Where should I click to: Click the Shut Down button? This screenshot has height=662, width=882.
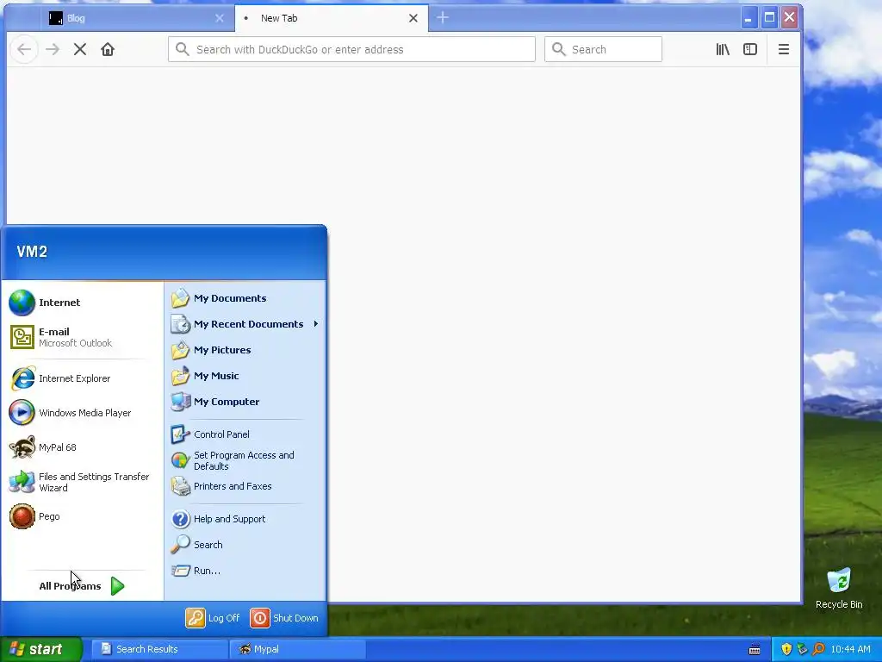[x=284, y=618]
